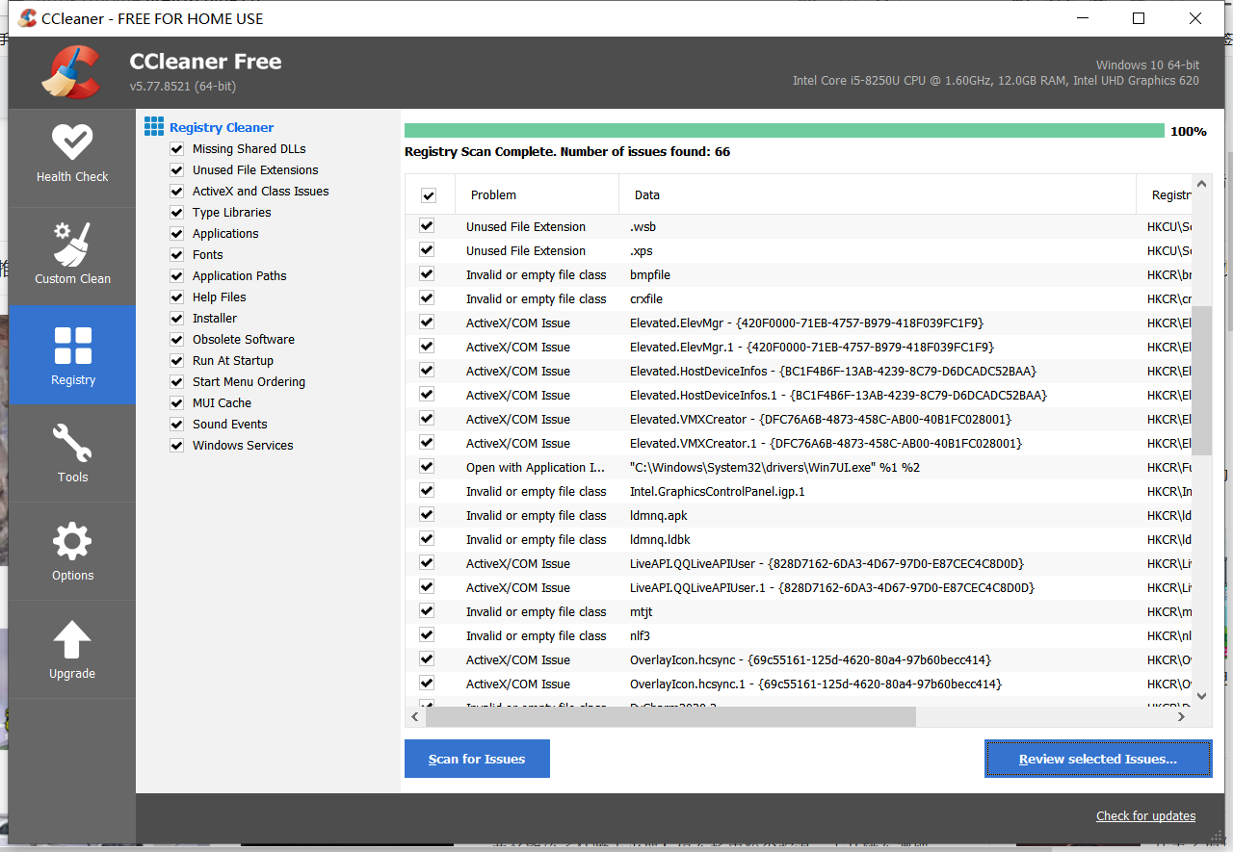The image size is (1233, 852).
Task: Uncheck the ldmnq.apk issue row
Action: [427, 515]
